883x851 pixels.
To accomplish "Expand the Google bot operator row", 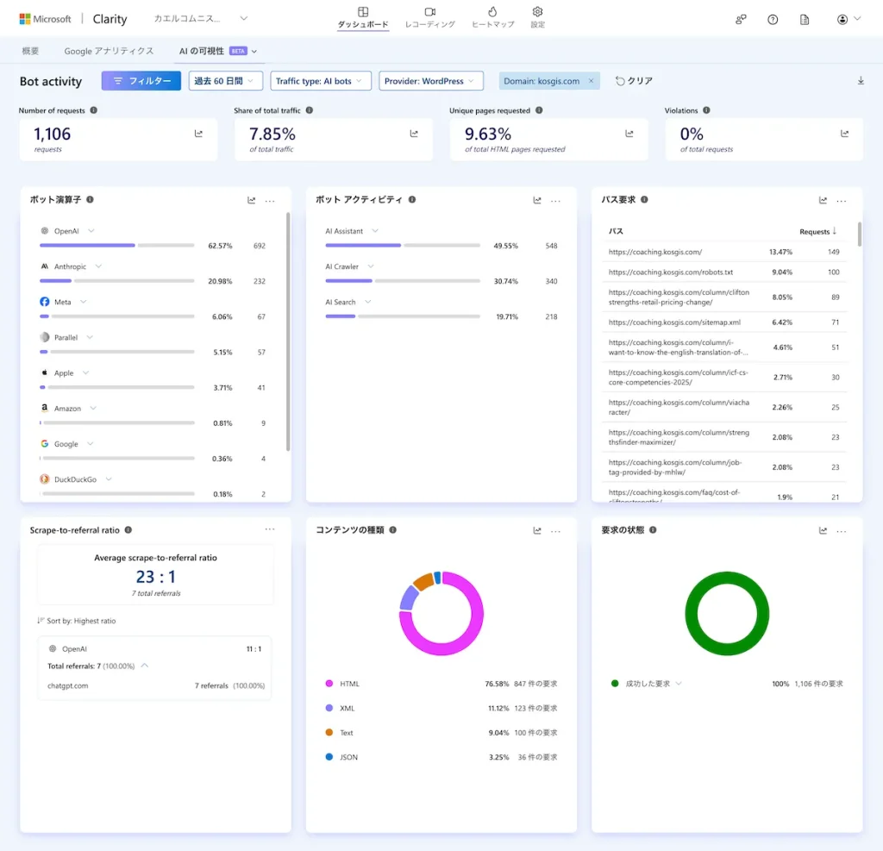I will (90, 444).
